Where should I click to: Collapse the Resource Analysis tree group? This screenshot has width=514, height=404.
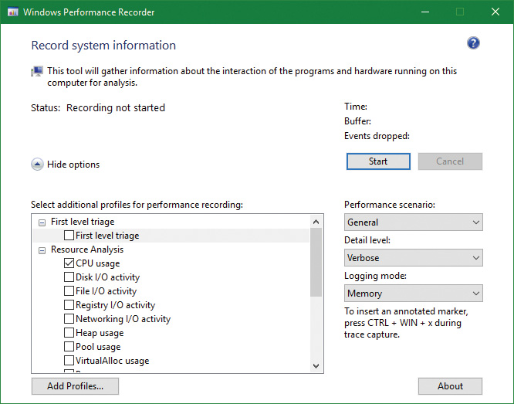pyautogui.click(x=41, y=250)
